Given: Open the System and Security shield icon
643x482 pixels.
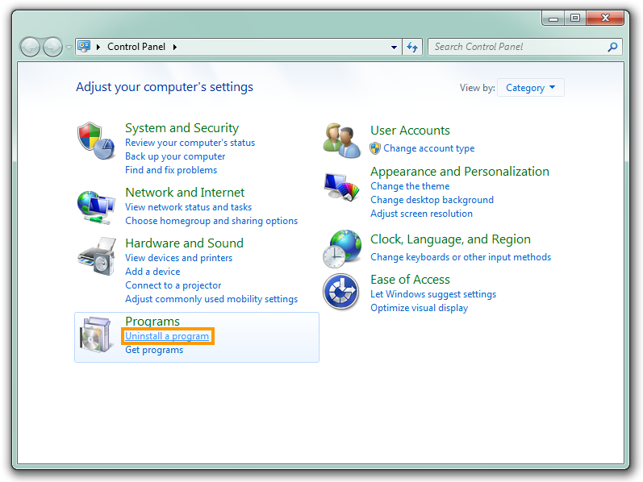Looking at the screenshot, I should pyautogui.click(x=96, y=142).
